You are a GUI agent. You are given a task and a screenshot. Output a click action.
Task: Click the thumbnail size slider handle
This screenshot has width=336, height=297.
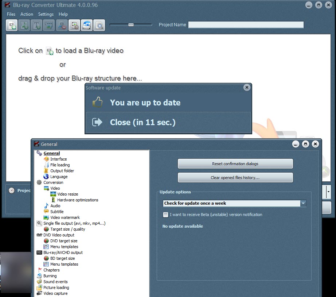(x=131, y=25)
